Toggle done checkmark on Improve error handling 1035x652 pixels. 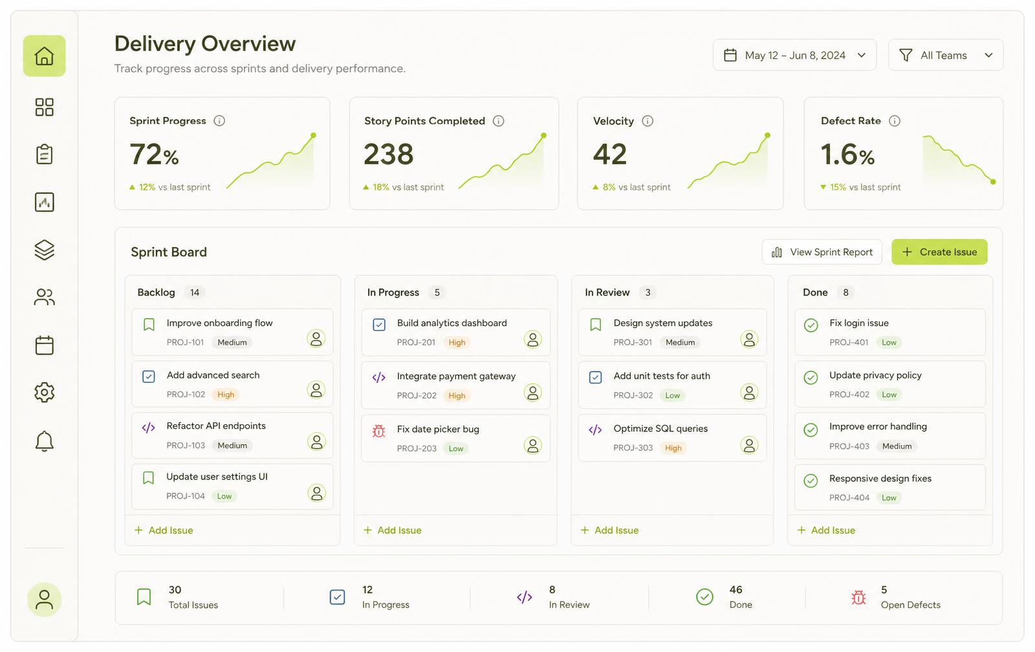click(811, 429)
